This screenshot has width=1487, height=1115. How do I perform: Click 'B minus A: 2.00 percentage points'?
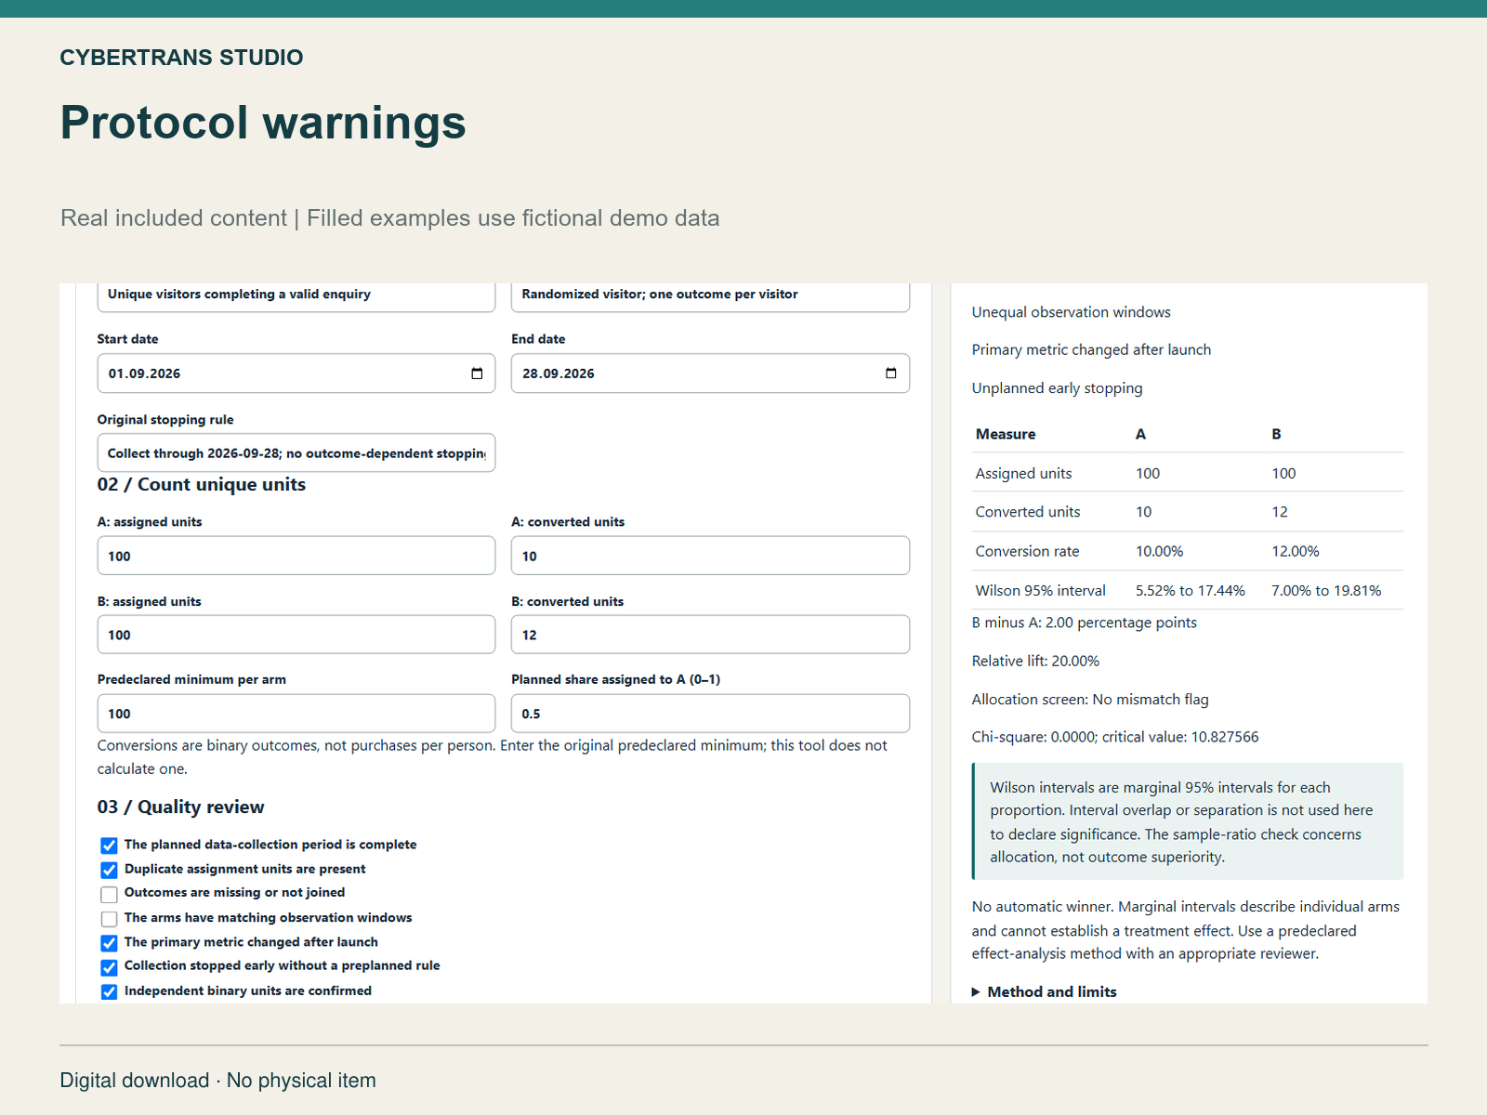point(1085,623)
